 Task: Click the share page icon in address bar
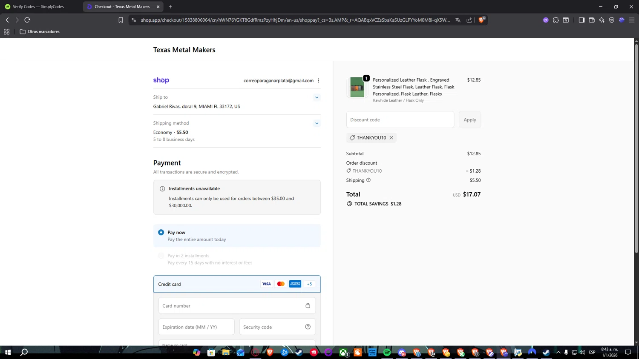[x=469, y=20]
